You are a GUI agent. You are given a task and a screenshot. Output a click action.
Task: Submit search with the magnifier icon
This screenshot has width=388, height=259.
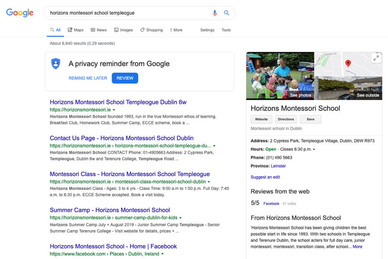pos(226,13)
